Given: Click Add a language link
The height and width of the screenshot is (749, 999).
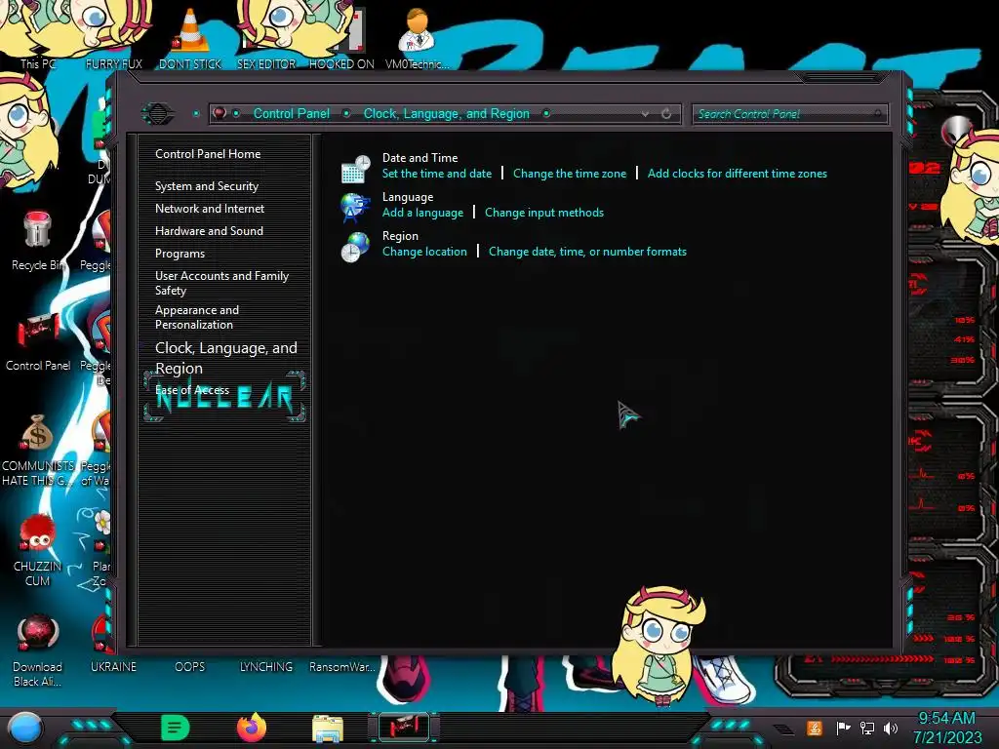Looking at the screenshot, I should point(422,213).
